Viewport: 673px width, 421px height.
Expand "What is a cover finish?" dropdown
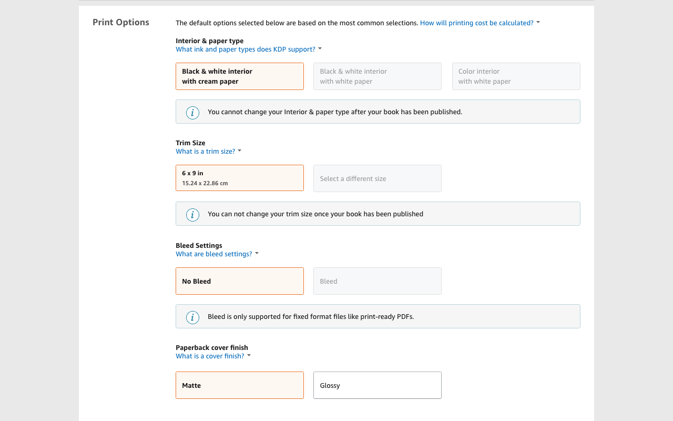pyautogui.click(x=249, y=355)
